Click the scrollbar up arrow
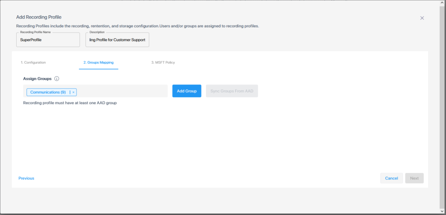This screenshot has width=446, height=215. pyautogui.click(x=442, y=3)
